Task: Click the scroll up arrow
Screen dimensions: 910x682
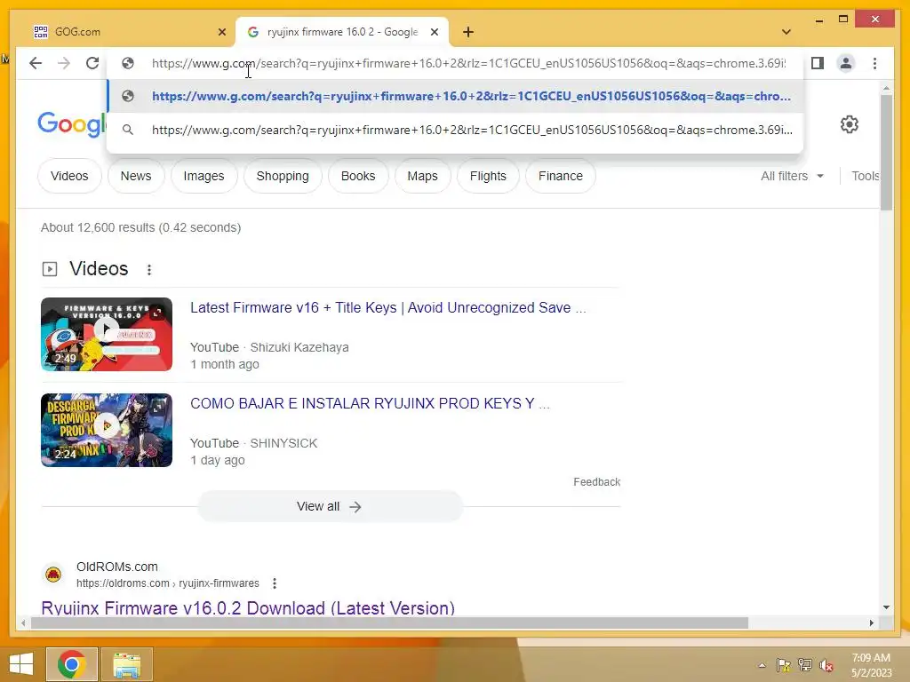Action: (x=886, y=88)
